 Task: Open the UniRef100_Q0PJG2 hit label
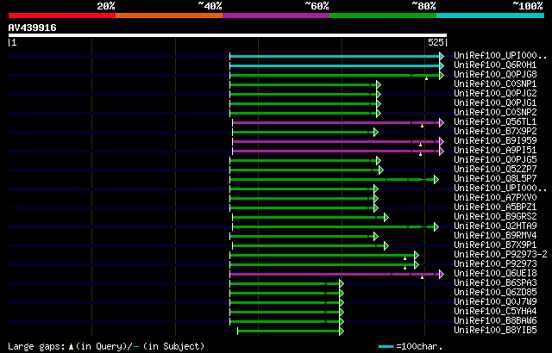pos(495,94)
